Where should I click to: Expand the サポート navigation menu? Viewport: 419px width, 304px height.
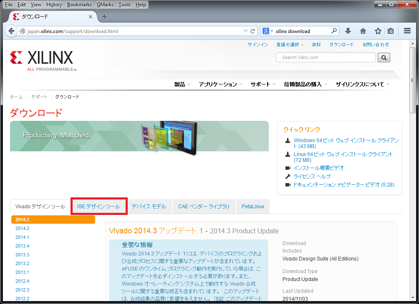(263, 84)
